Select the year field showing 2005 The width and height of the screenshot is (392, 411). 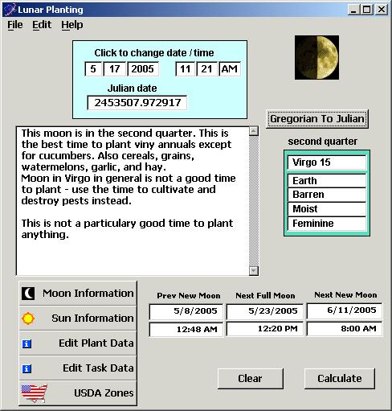click(143, 69)
